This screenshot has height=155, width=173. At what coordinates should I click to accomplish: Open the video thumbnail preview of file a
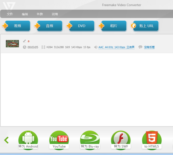[x=12, y=44]
